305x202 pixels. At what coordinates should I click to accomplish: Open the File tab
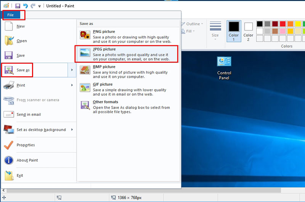[11, 15]
